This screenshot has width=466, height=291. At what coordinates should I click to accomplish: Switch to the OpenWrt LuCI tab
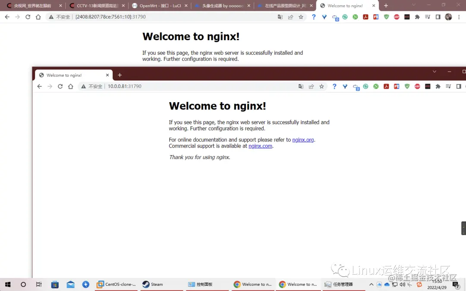(x=160, y=6)
